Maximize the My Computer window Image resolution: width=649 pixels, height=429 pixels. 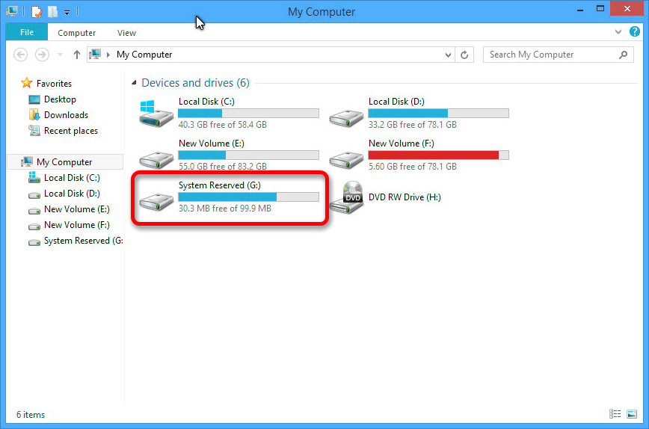tap(600, 9)
